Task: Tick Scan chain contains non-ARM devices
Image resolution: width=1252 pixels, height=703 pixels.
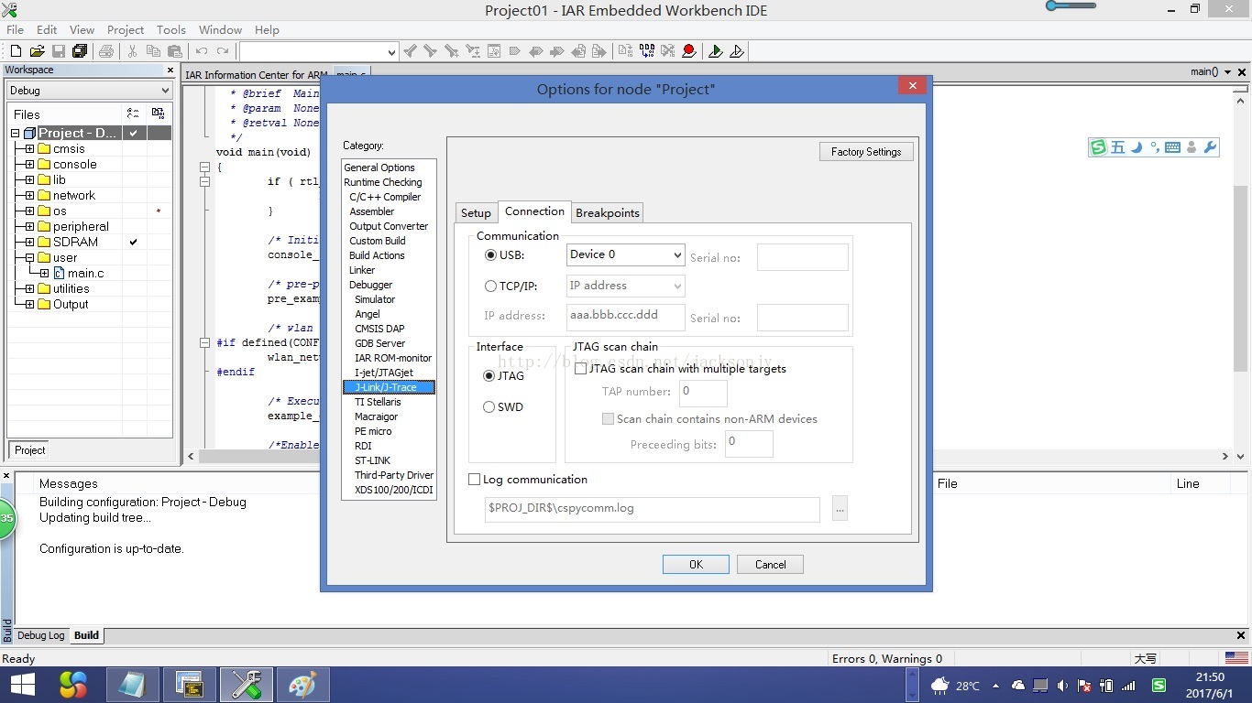Action: pos(607,419)
